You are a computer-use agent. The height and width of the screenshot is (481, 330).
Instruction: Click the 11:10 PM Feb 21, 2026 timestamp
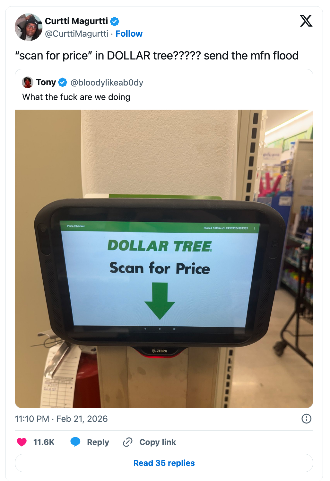61,419
